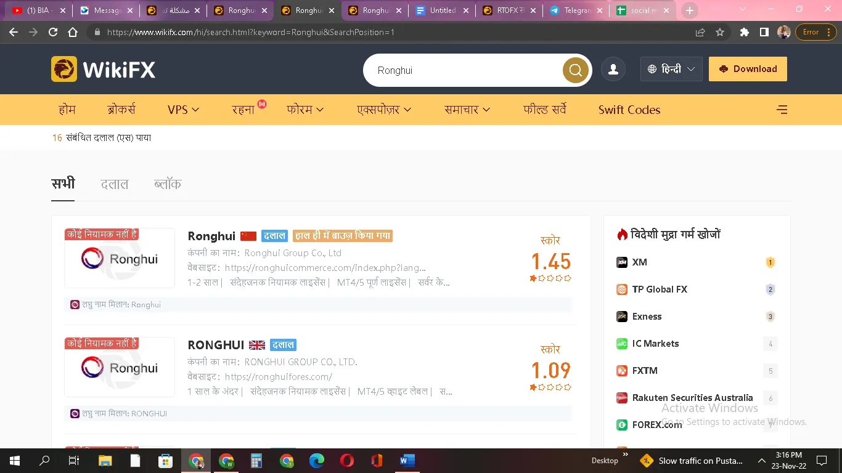Open the hamburger menu icon in navbar
The width and height of the screenshot is (842, 473).
(x=782, y=110)
